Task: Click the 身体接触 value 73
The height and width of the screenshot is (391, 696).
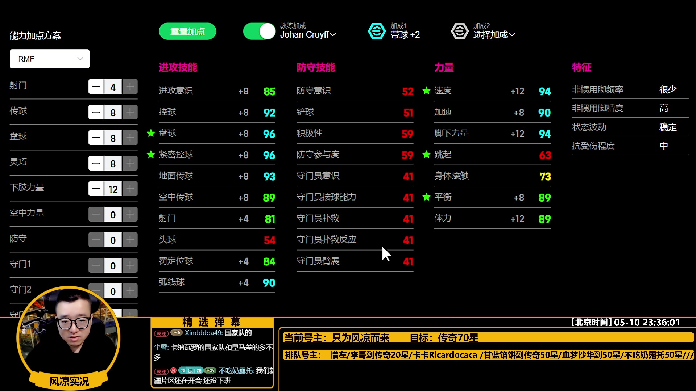Action: [545, 176]
